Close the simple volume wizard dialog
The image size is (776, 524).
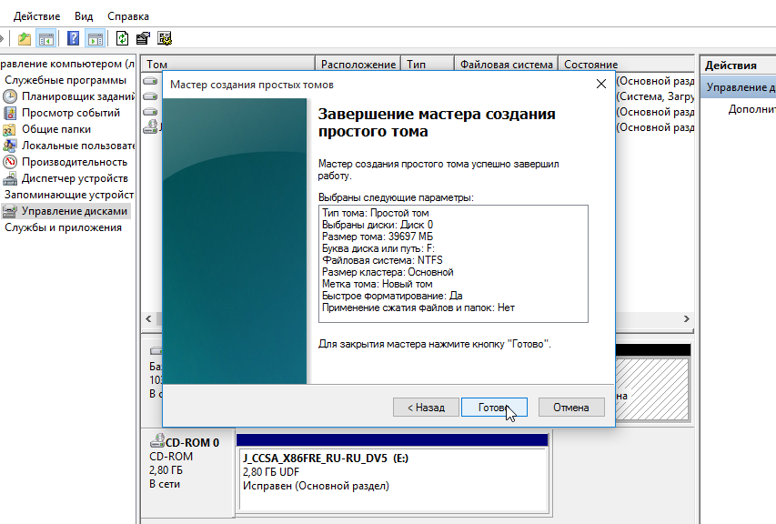[x=600, y=84]
